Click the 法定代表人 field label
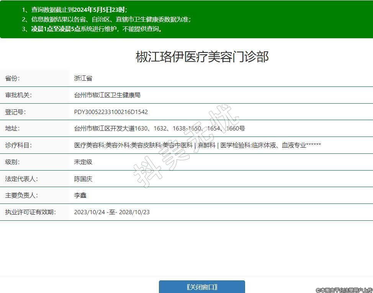The image size is (373, 293). point(21,179)
